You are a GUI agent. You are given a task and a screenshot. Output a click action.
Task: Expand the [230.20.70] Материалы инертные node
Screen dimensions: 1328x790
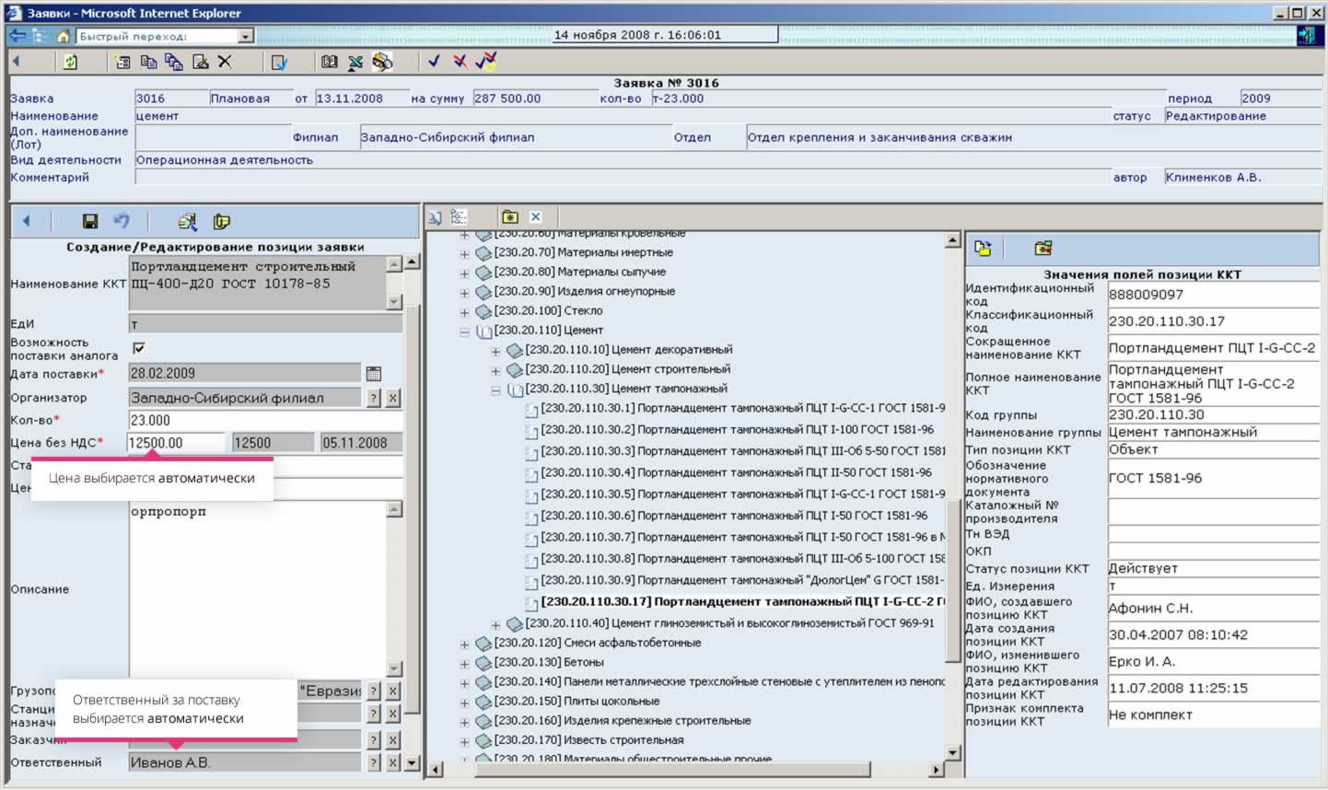coord(464,254)
